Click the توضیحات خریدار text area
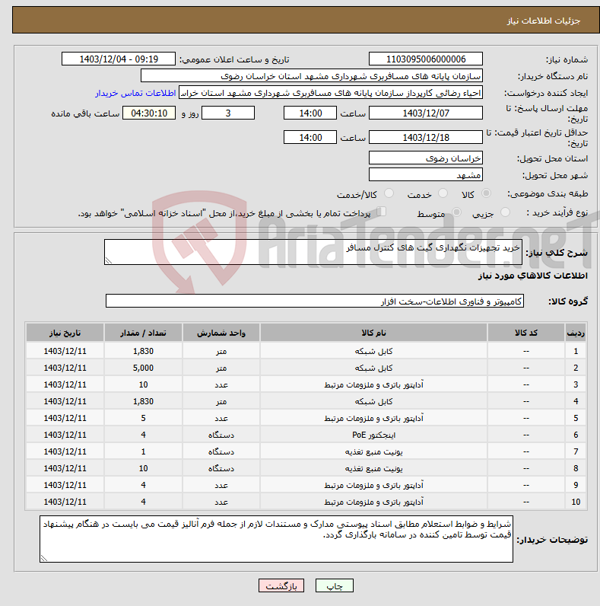 pos(277,539)
